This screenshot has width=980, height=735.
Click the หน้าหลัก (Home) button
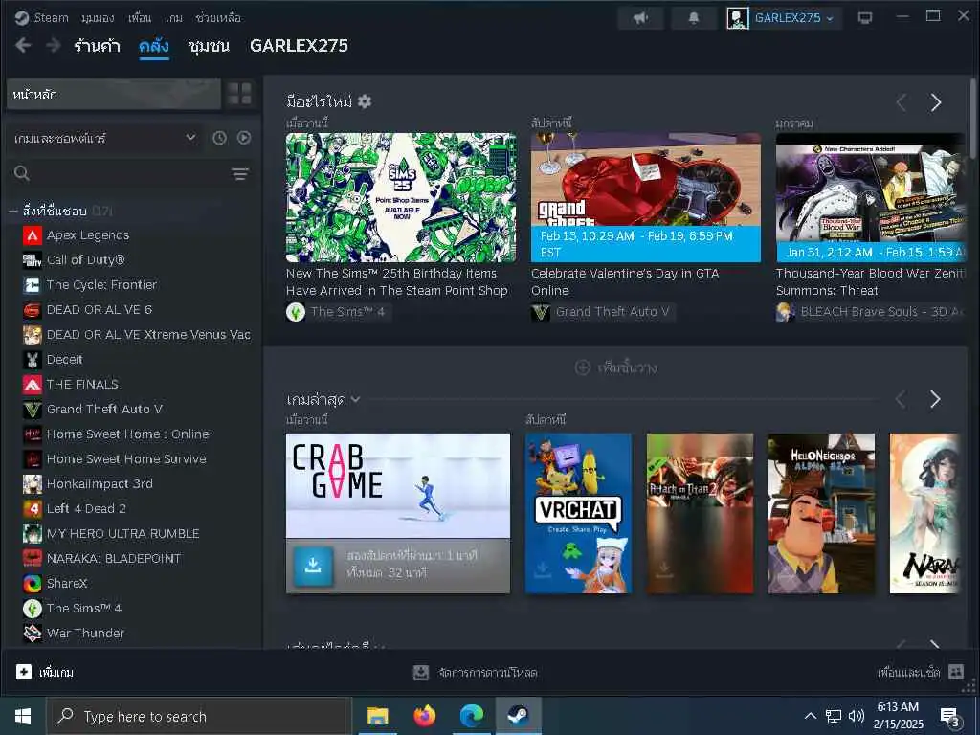(114, 95)
